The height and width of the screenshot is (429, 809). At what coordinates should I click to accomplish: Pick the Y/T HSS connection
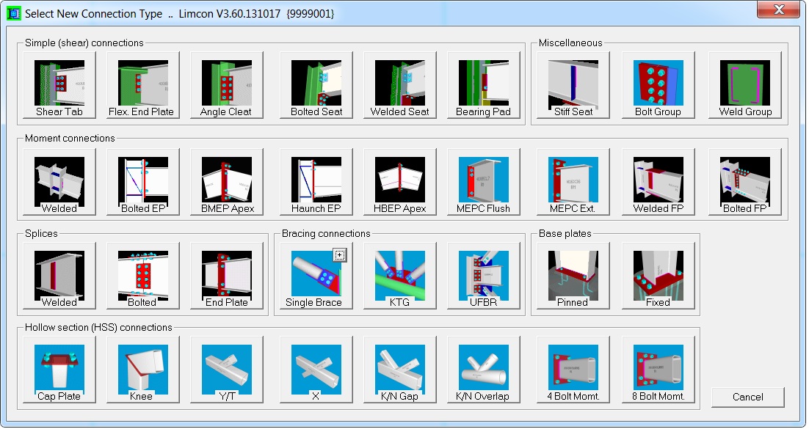(x=227, y=370)
